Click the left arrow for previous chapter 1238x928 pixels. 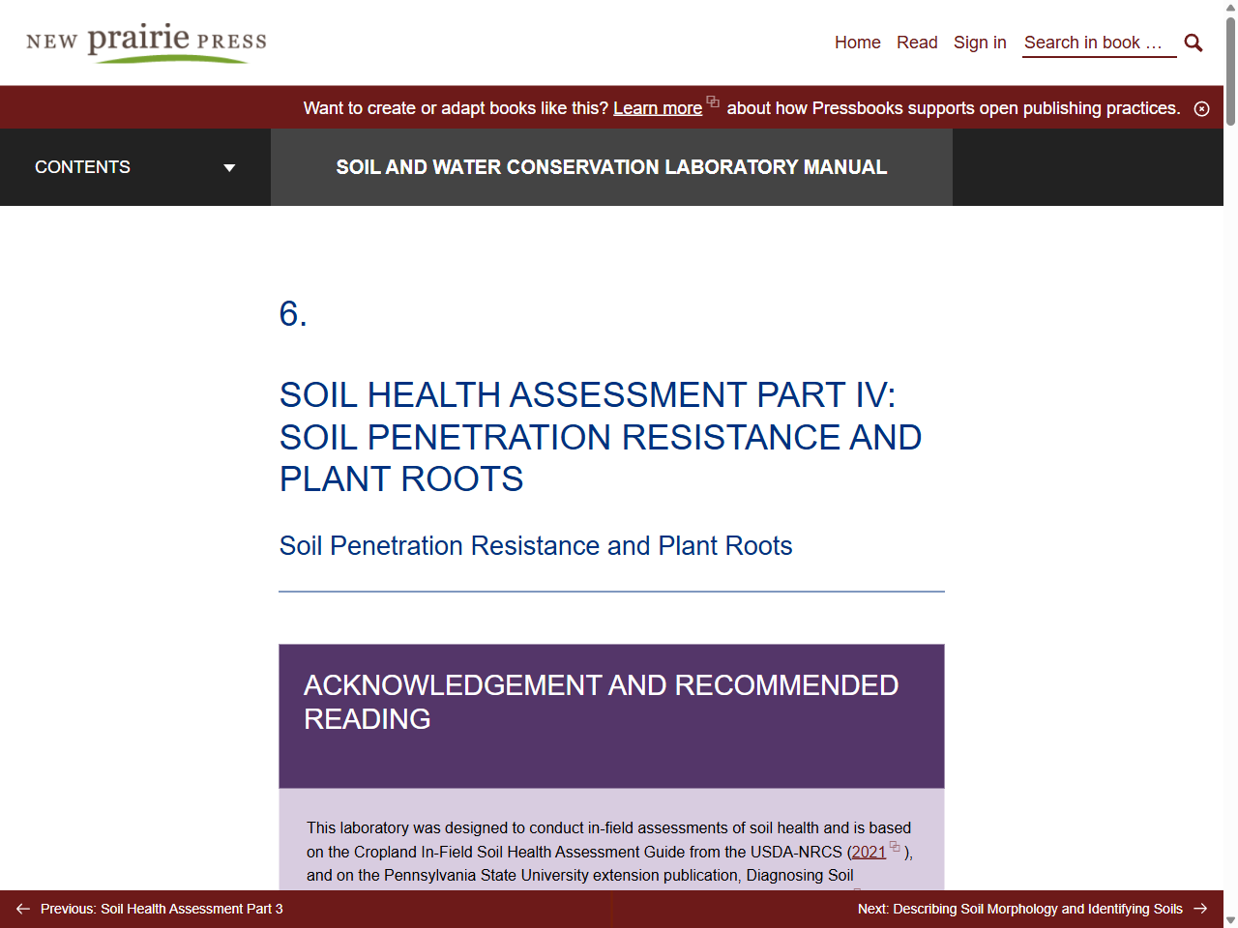pyautogui.click(x=23, y=909)
